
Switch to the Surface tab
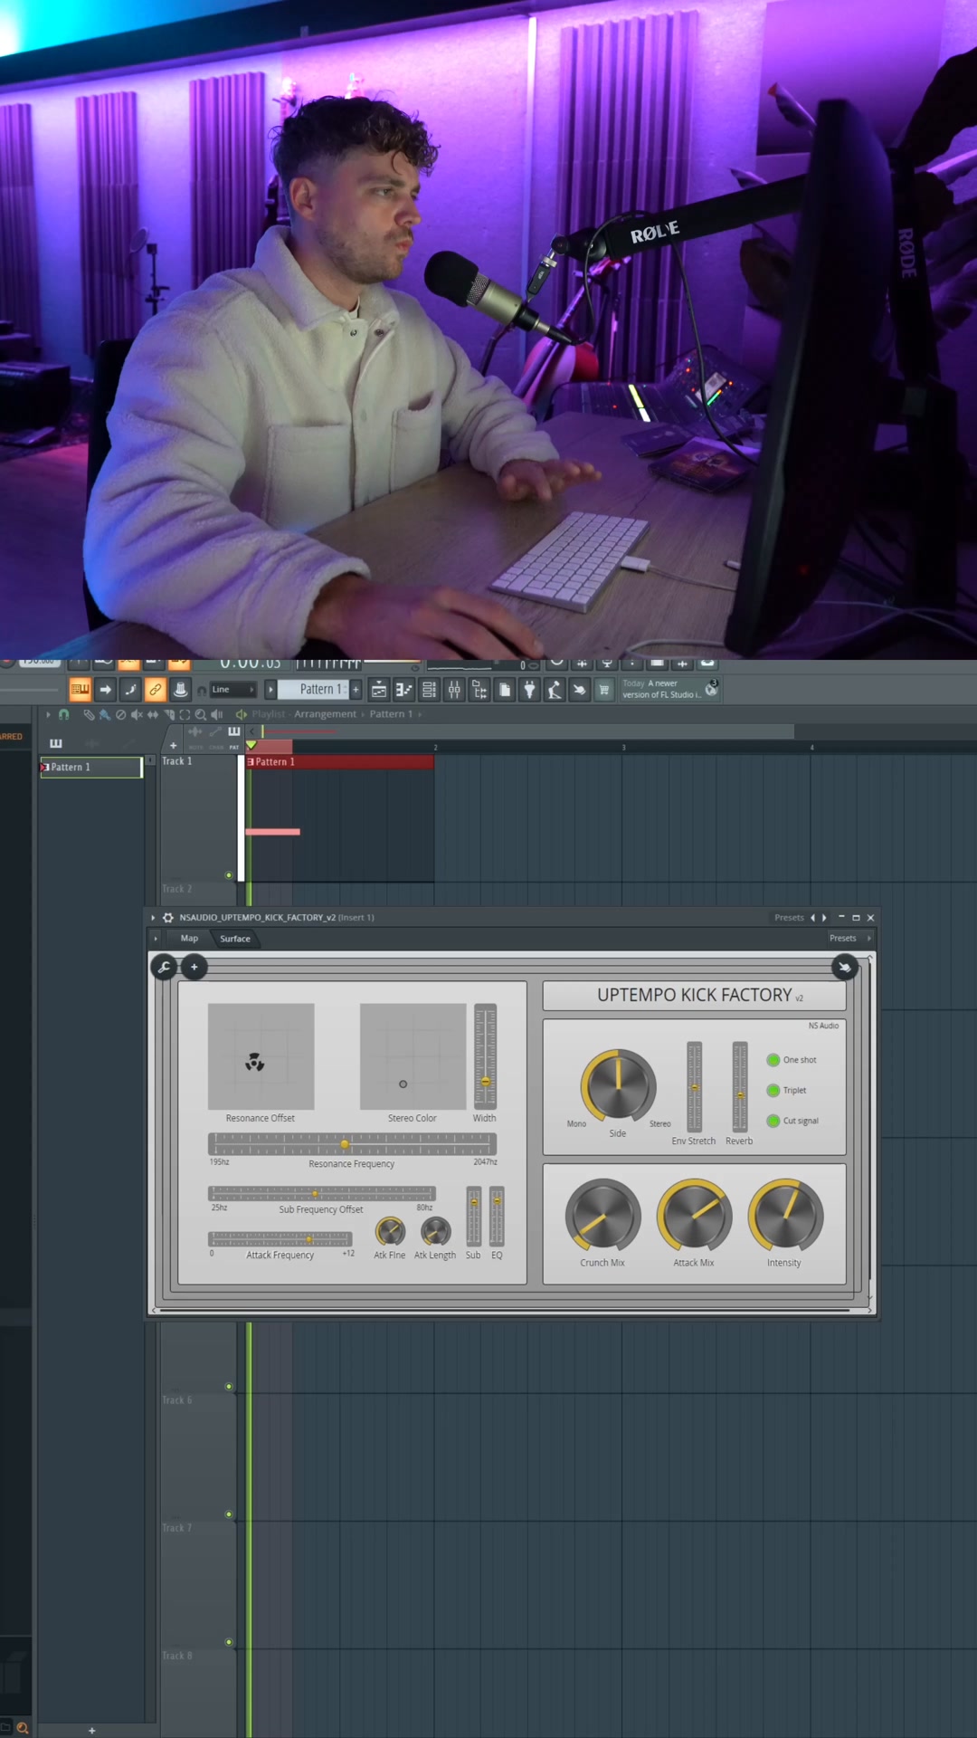tap(235, 939)
